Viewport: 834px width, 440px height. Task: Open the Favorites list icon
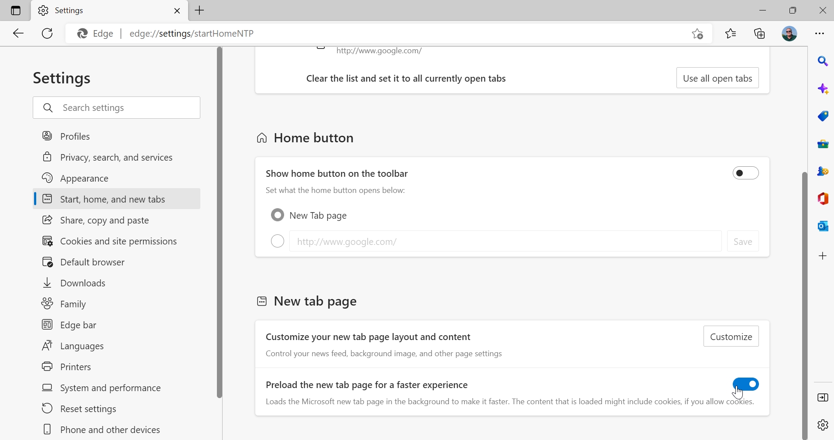click(731, 34)
